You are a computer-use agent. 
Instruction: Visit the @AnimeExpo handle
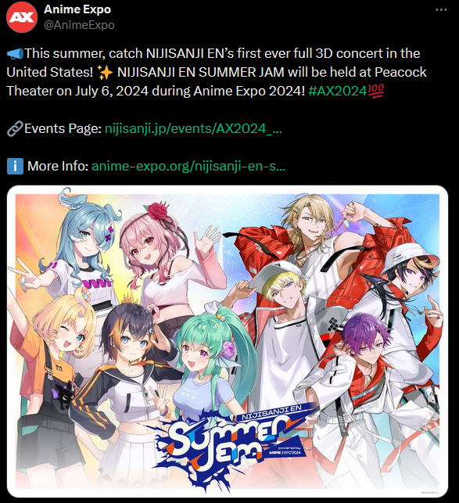[x=79, y=25]
